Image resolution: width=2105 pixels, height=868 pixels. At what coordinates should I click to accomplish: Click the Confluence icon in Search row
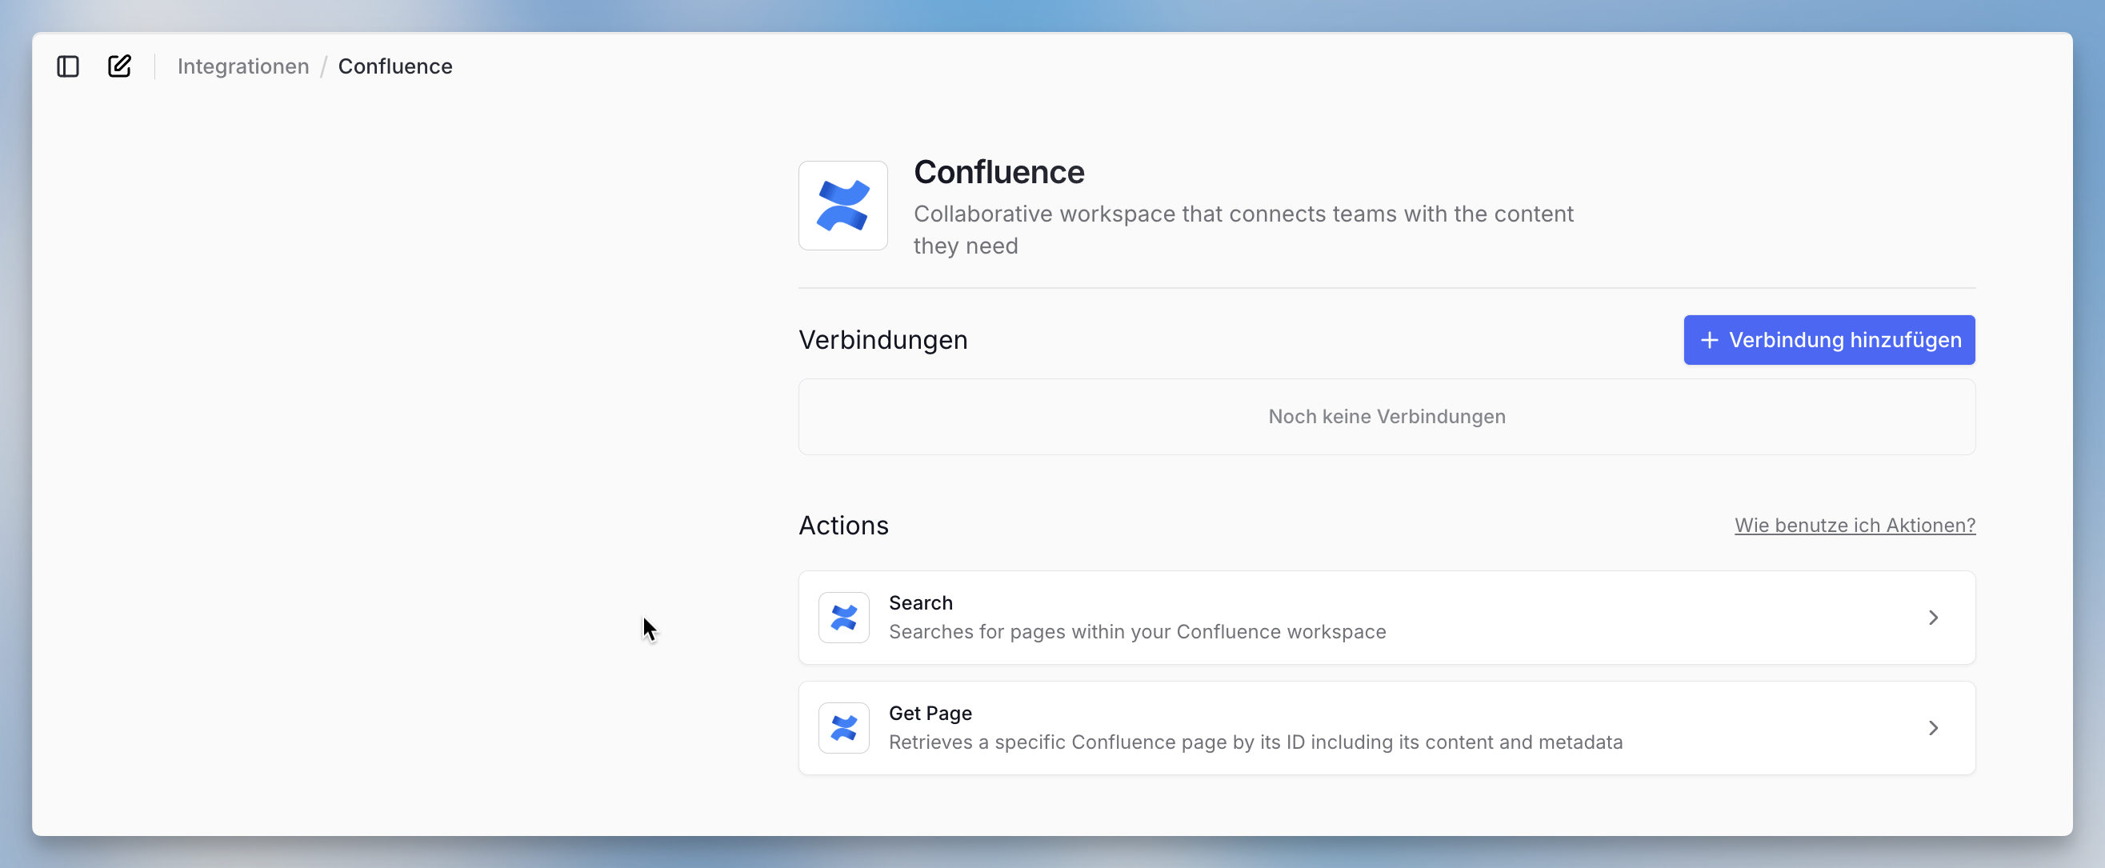tap(843, 617)
